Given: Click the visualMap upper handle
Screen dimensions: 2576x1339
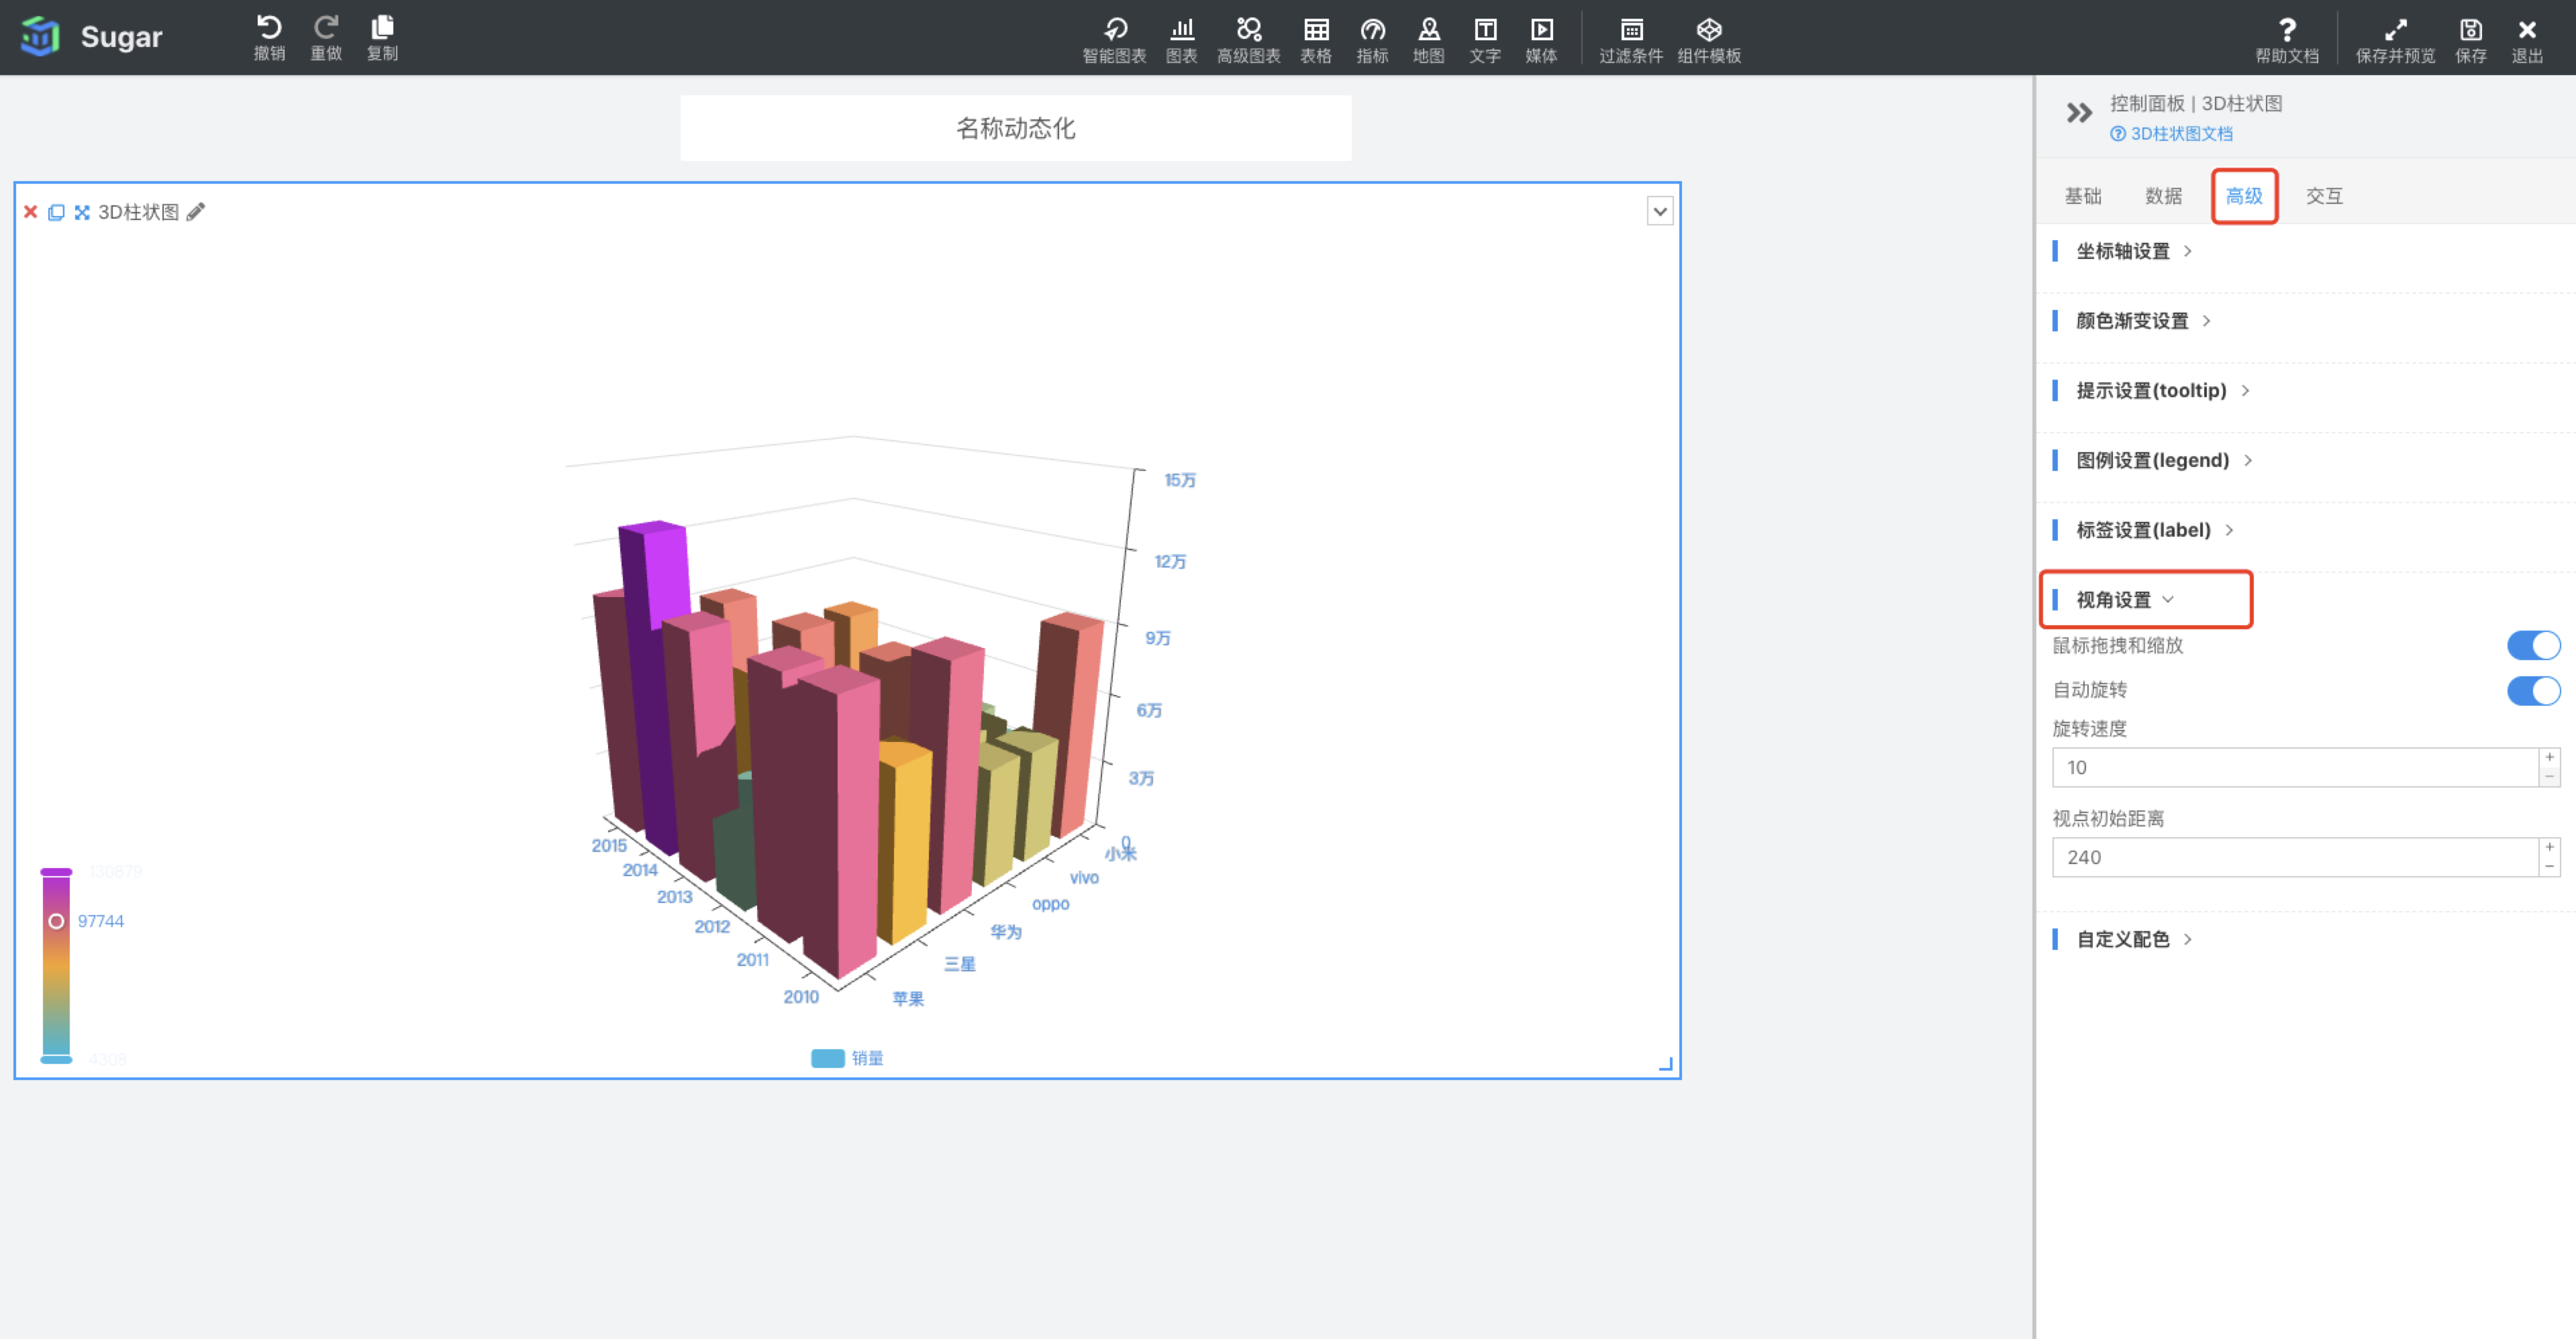Looking at the screenshot, I should (56, 872).
